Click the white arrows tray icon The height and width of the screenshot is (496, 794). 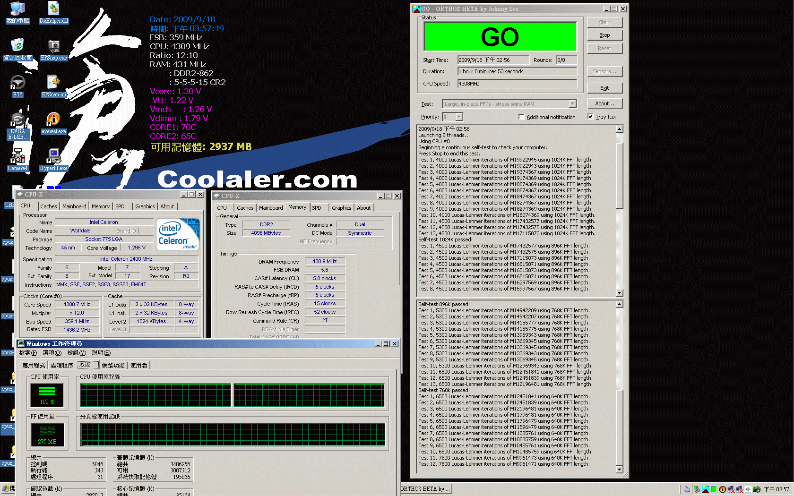[x=748, y=489]
